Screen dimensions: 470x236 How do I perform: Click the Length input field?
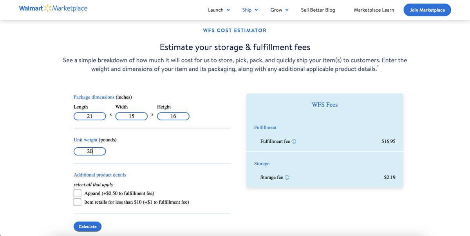tap(90, 116)
